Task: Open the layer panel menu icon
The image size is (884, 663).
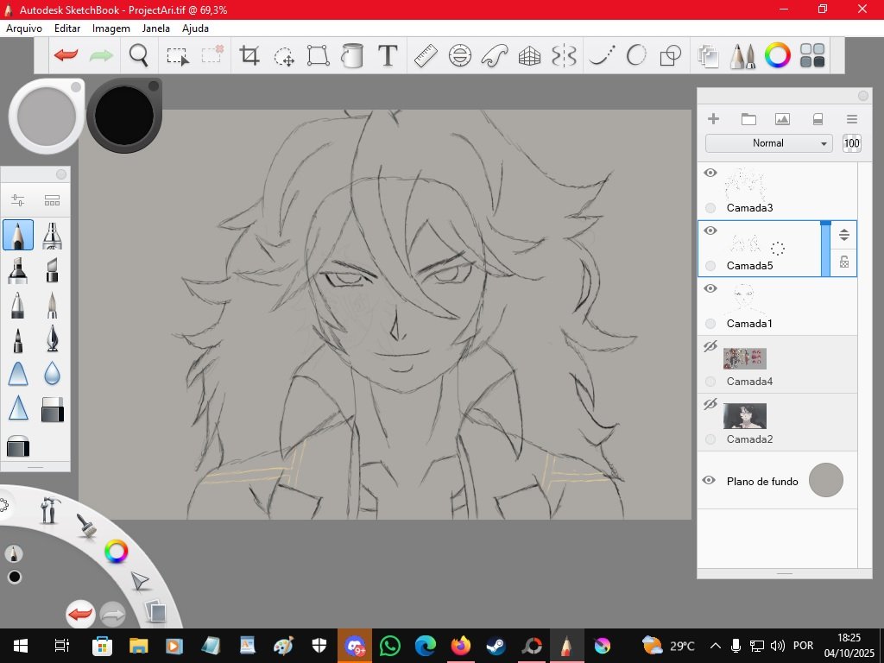Action: pyautogui.click(x=852, y=119)
